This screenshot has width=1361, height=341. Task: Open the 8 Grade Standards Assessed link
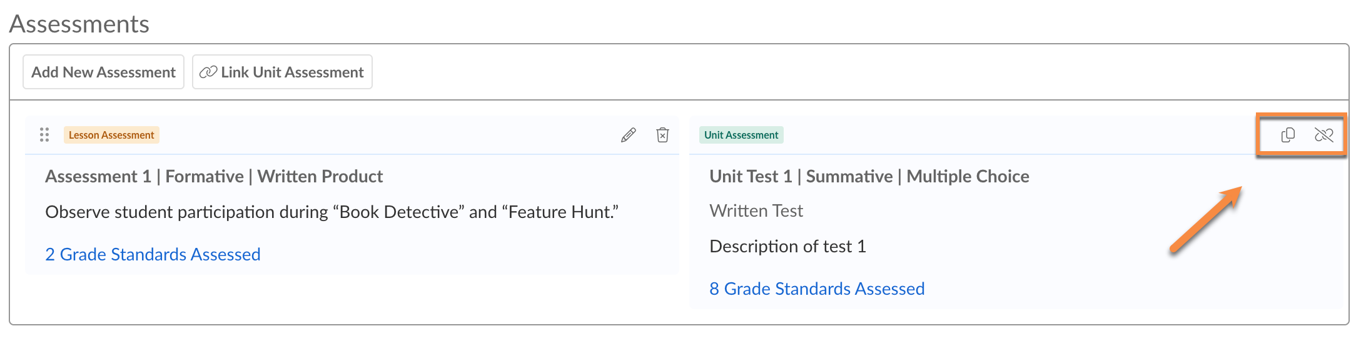(817, 289)
